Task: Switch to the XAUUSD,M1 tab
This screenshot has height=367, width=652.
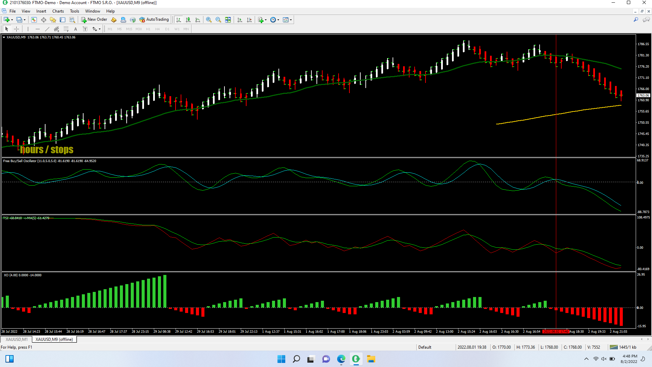Action: 17,339
